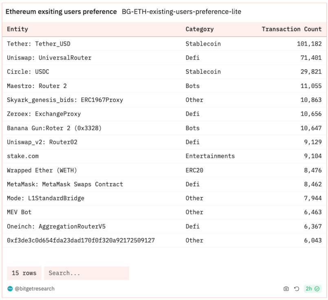
Task: Click the refresh query icon
Action: (297, 289)
